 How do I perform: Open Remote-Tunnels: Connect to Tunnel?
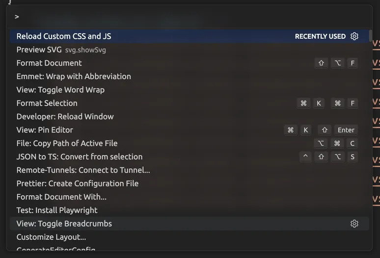pyautogui.click(x=83, y=170)
